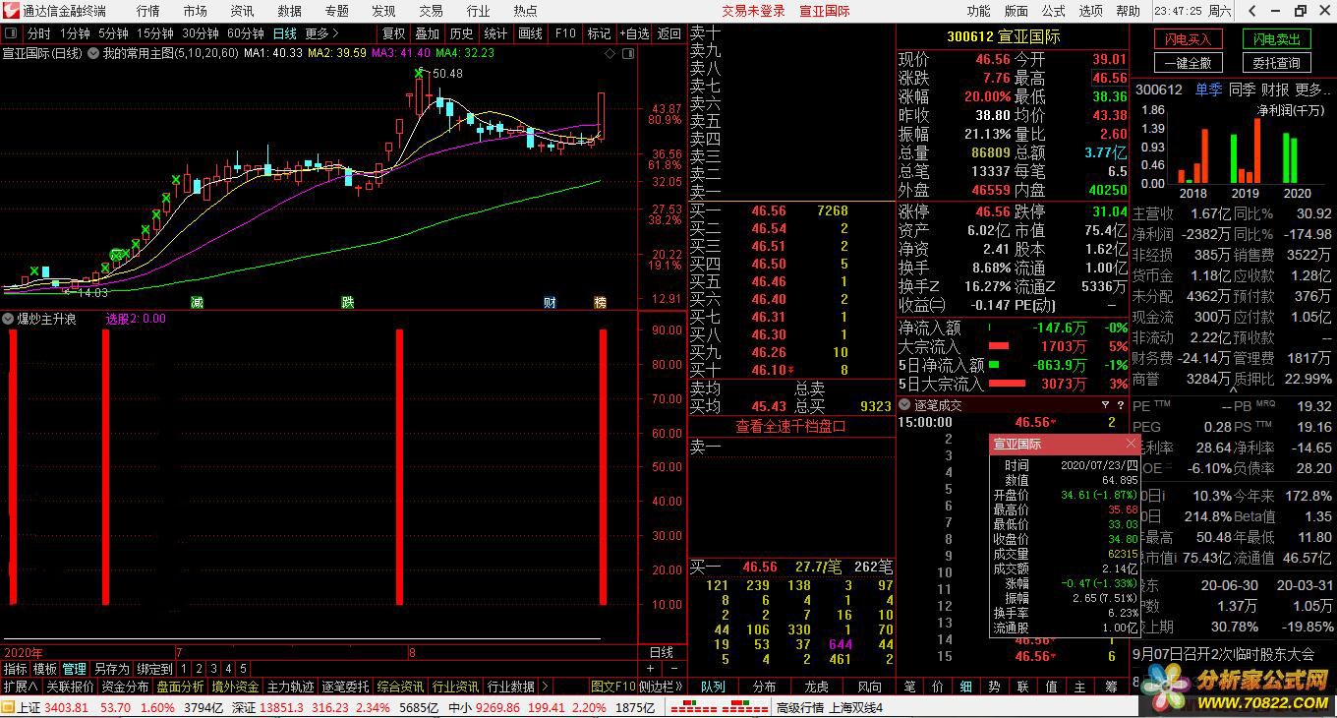The image size is (1337, 718).
Task: Select the 单季 quarterly view
Action: [x=1208, y=90]
